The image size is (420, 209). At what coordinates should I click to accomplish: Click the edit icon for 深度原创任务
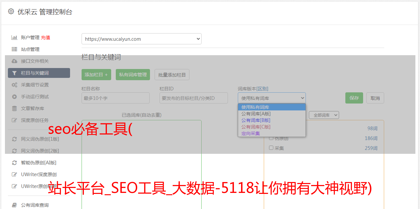point(14,120)
